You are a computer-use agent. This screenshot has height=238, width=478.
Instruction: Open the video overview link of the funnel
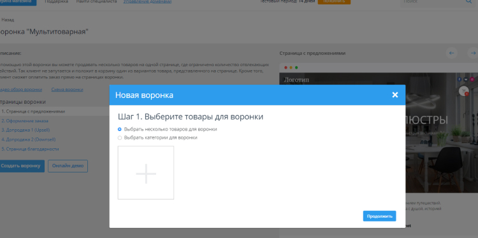[x=20, y=90]
